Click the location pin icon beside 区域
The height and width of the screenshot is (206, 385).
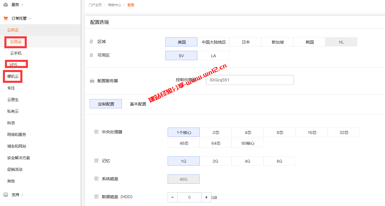[x=91, y=42]
